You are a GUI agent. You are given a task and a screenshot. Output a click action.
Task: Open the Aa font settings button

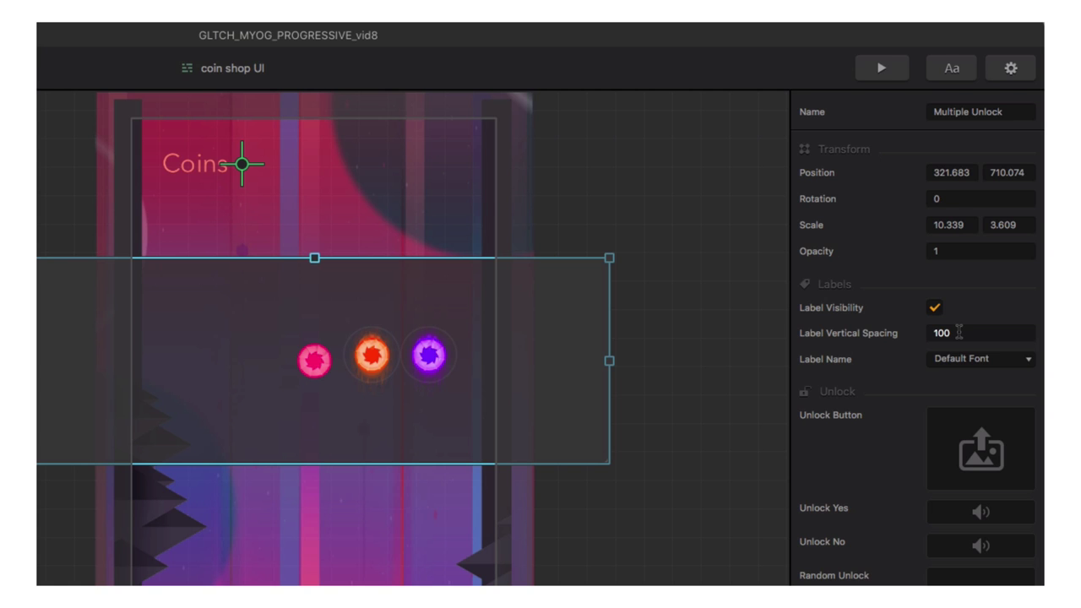point(952,68)
